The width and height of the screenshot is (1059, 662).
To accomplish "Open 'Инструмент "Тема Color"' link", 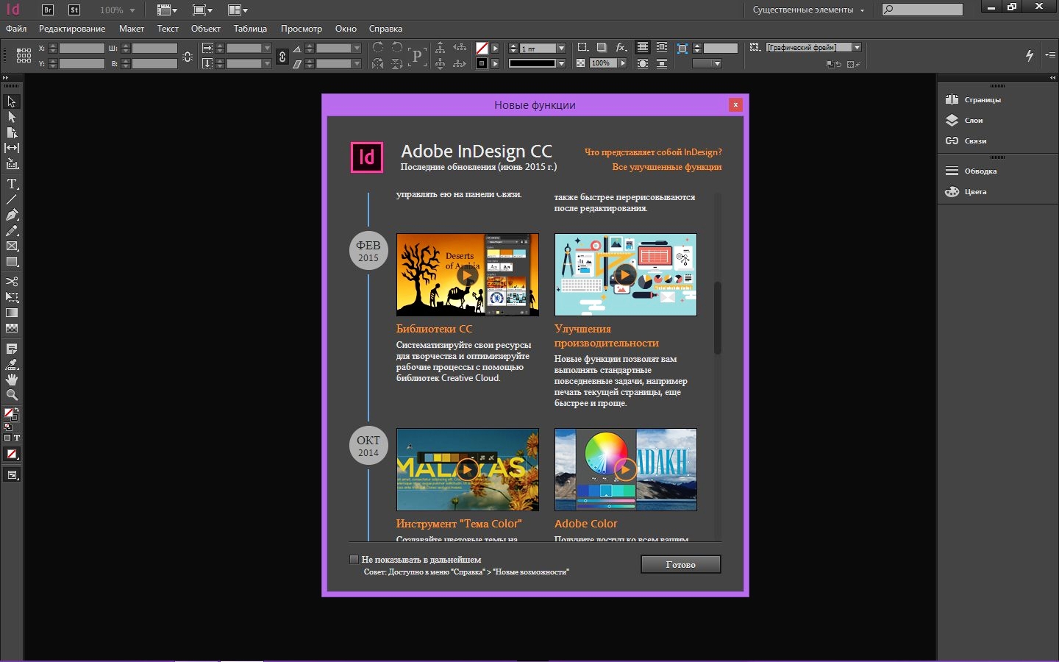I will tap(459, 524).
